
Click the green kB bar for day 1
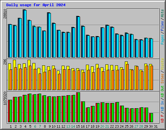click(11, 111)
